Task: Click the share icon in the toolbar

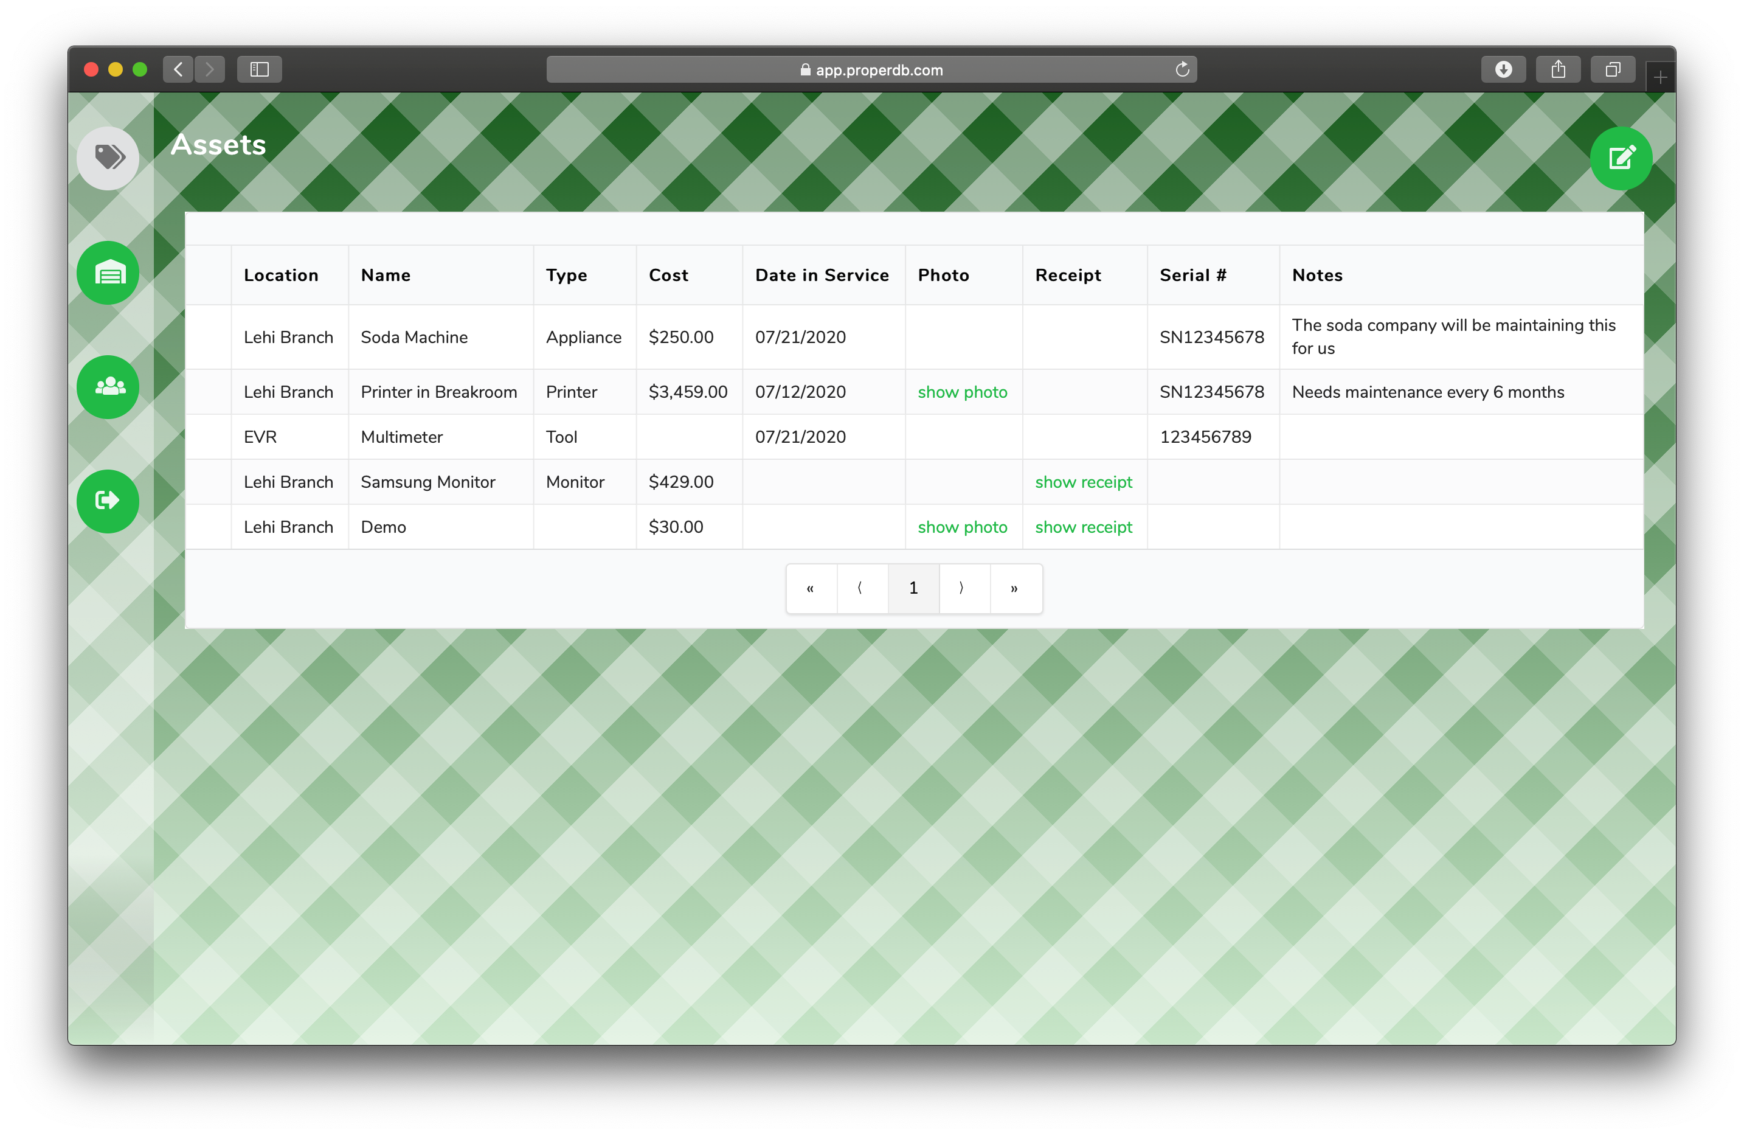Action: (1558, 69)
